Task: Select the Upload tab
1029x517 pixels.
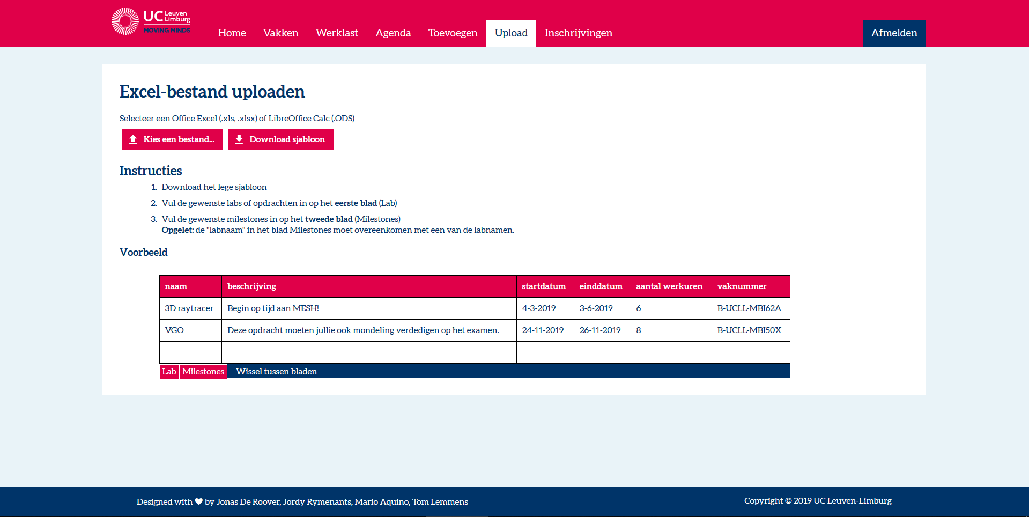Action: [x=511, y=33]
